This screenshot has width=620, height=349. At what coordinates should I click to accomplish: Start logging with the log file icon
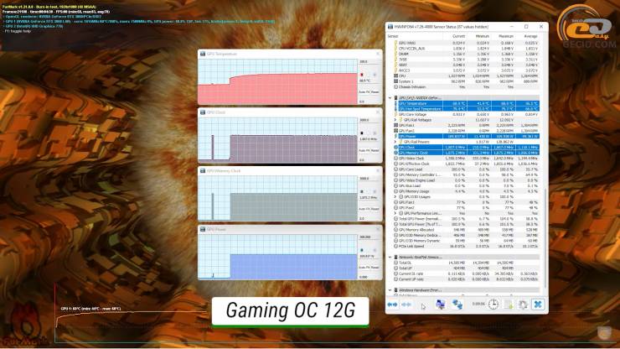click(x=509, y=305)
